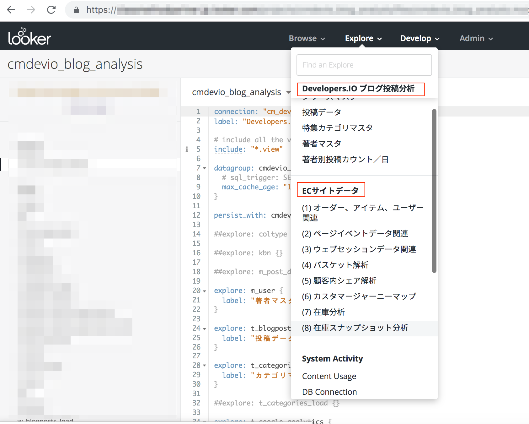529x424 pixels.
Task: Click the forward navigation arrow icon
Action: click(x=31, y=10)
